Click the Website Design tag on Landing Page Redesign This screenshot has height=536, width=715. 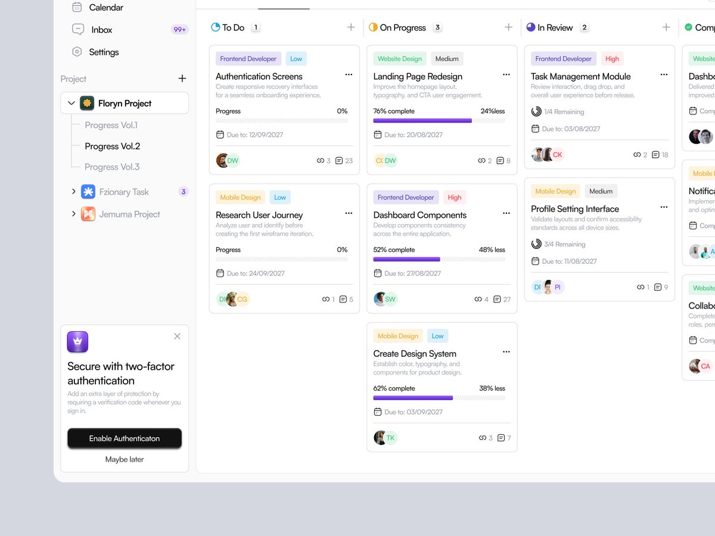[x=400, y=58]
